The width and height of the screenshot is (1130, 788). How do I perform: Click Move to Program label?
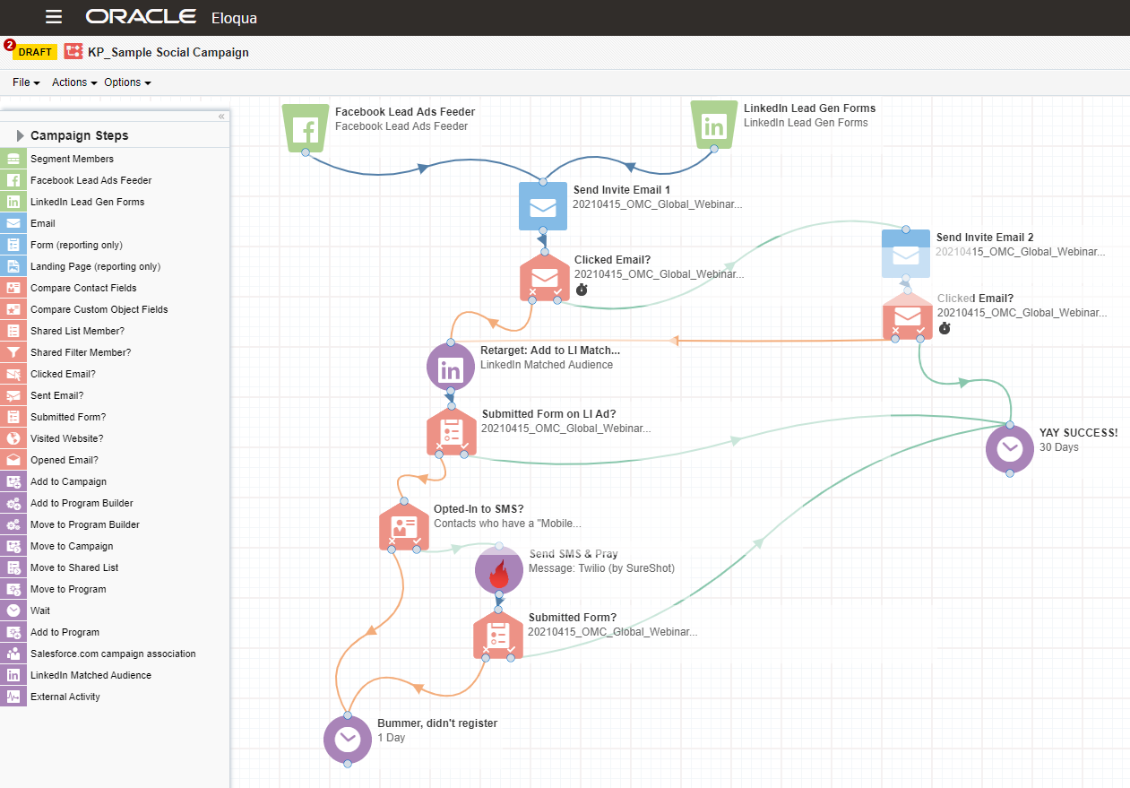68,589
